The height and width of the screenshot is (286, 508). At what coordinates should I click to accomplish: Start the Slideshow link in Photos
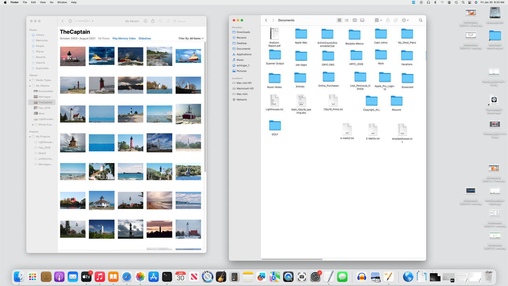(145, 38)
